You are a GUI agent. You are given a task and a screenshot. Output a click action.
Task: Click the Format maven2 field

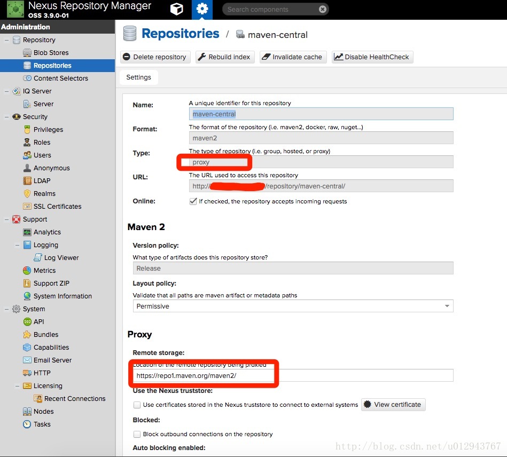[x=321, y=138]
